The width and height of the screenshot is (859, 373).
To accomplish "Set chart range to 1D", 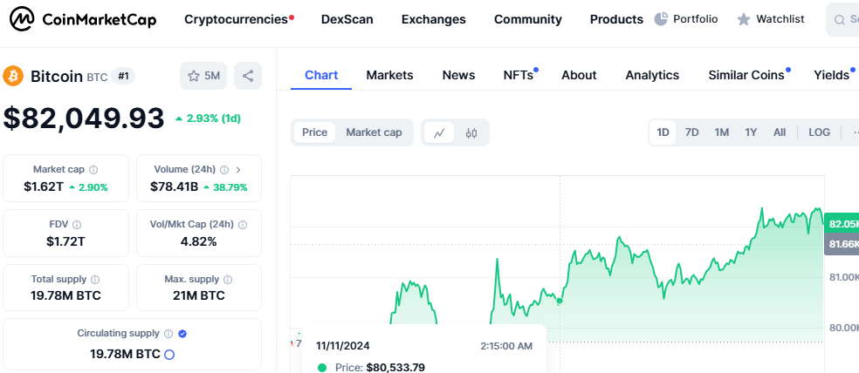I will coord(663,132).
